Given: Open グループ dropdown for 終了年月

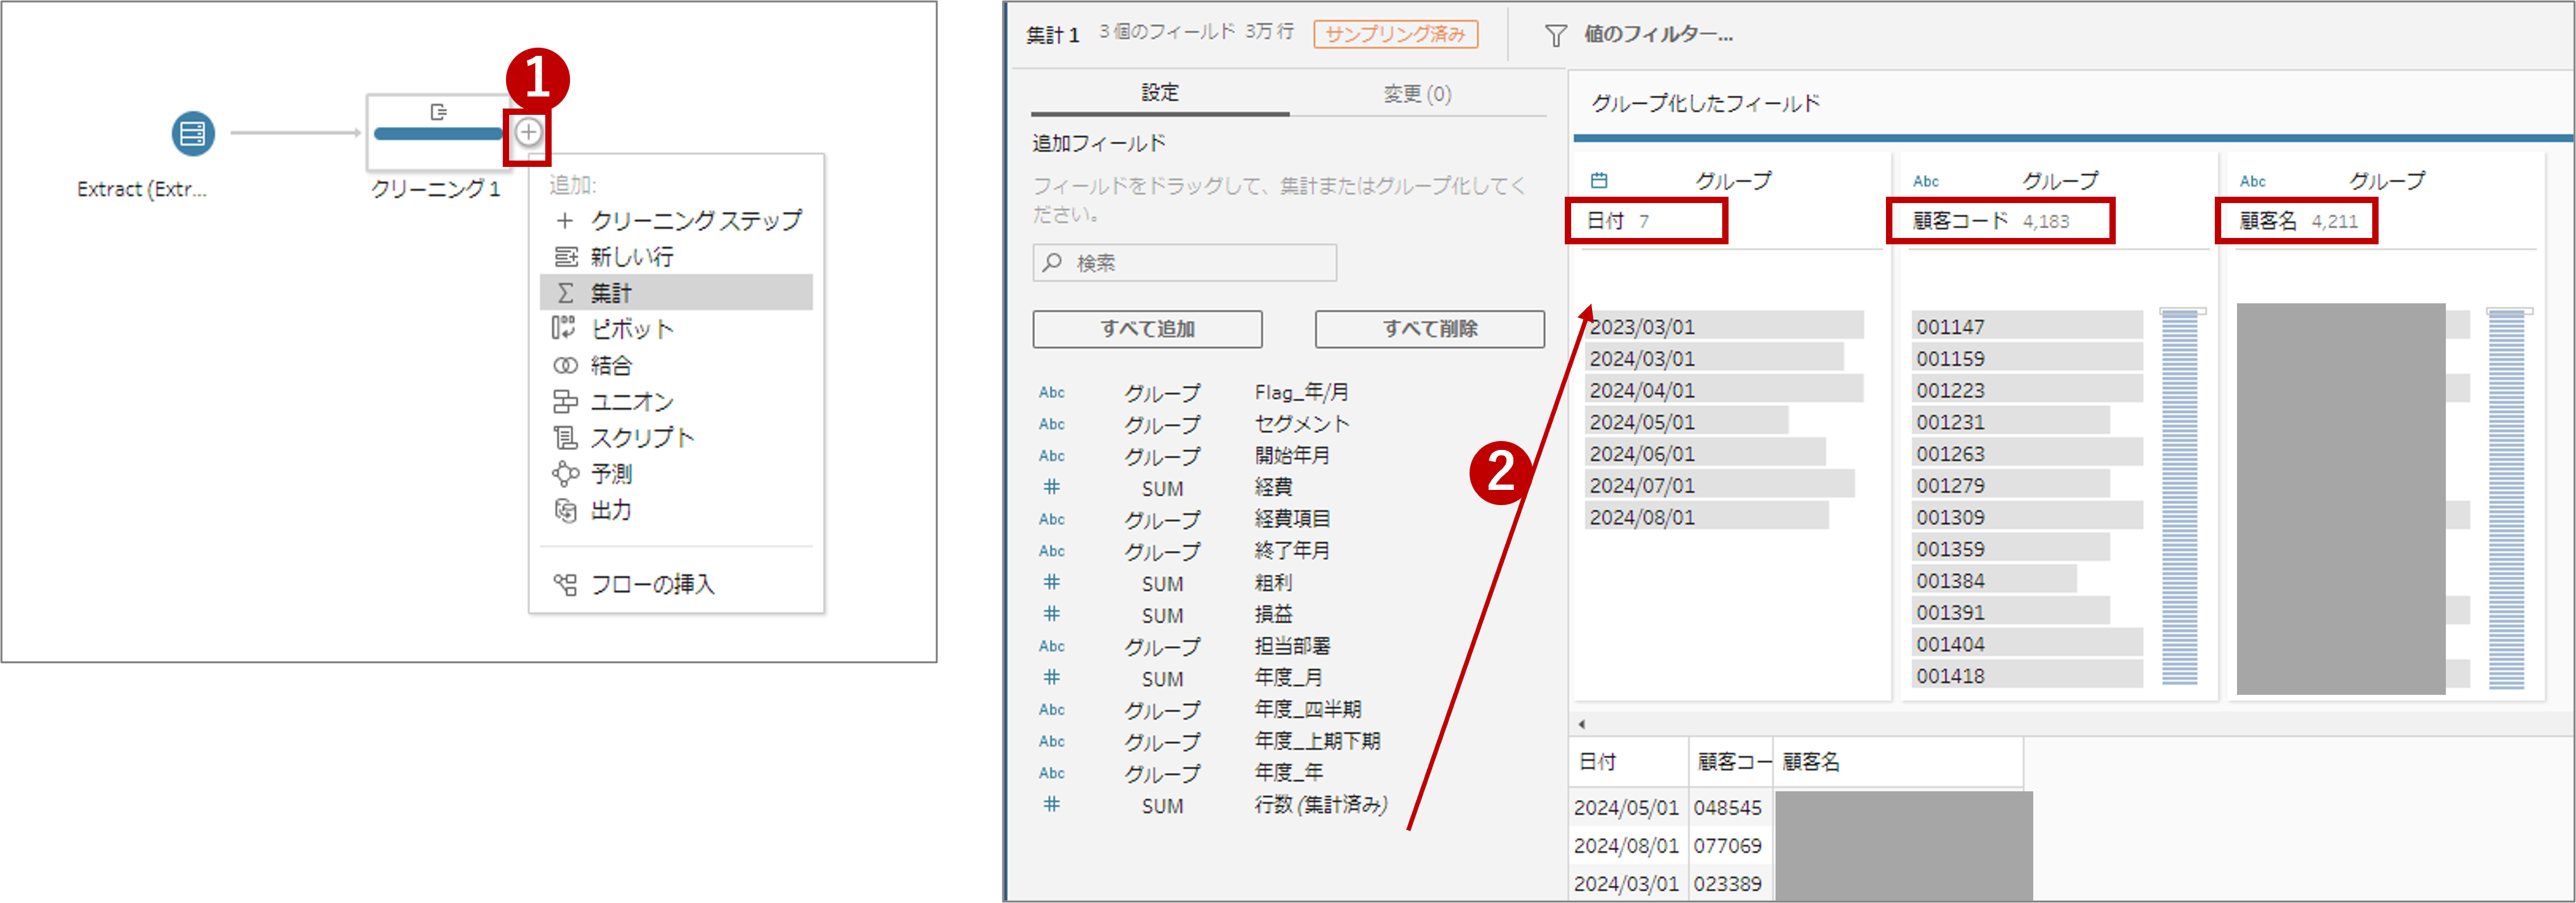Looking at the screenshot, I should (1162, 552).
